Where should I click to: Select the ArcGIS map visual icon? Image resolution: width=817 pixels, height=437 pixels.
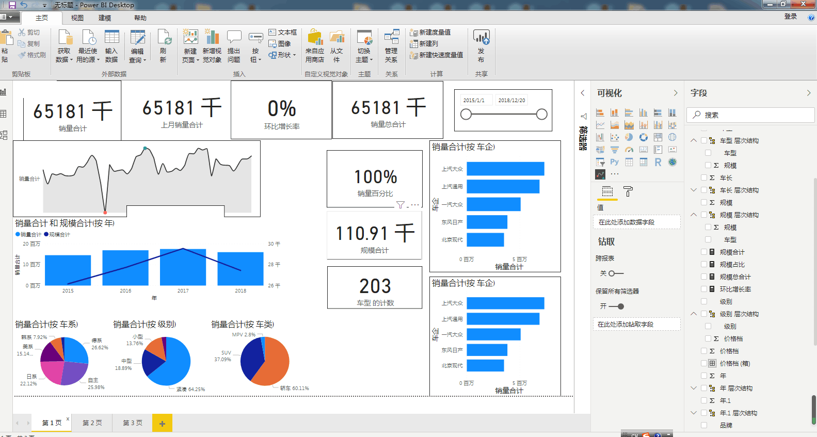pyautogui.click(x=672, y=162)
